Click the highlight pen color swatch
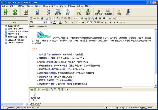Screen dimensions: 158x110 click(60, 22)
